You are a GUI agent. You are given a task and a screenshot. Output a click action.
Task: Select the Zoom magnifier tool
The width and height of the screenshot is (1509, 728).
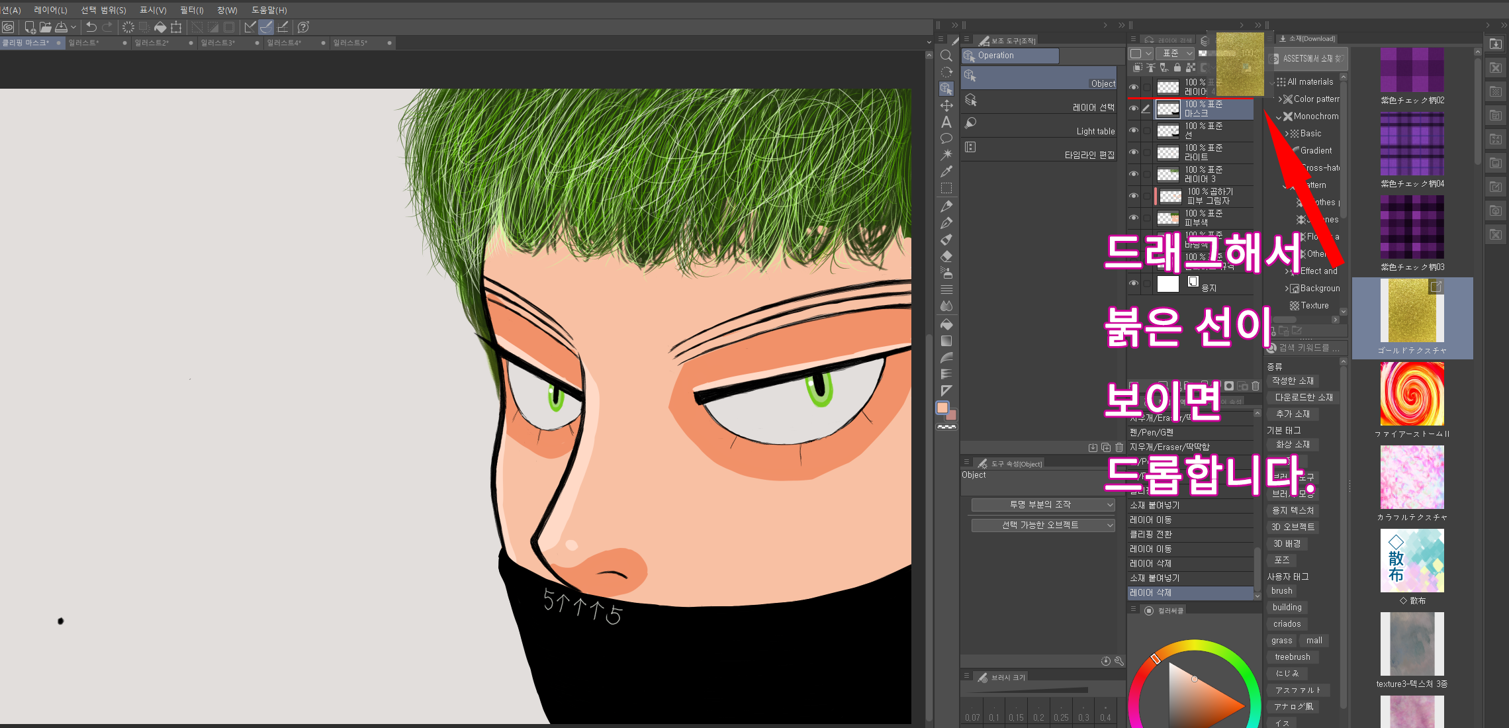[x=946, y=56]
